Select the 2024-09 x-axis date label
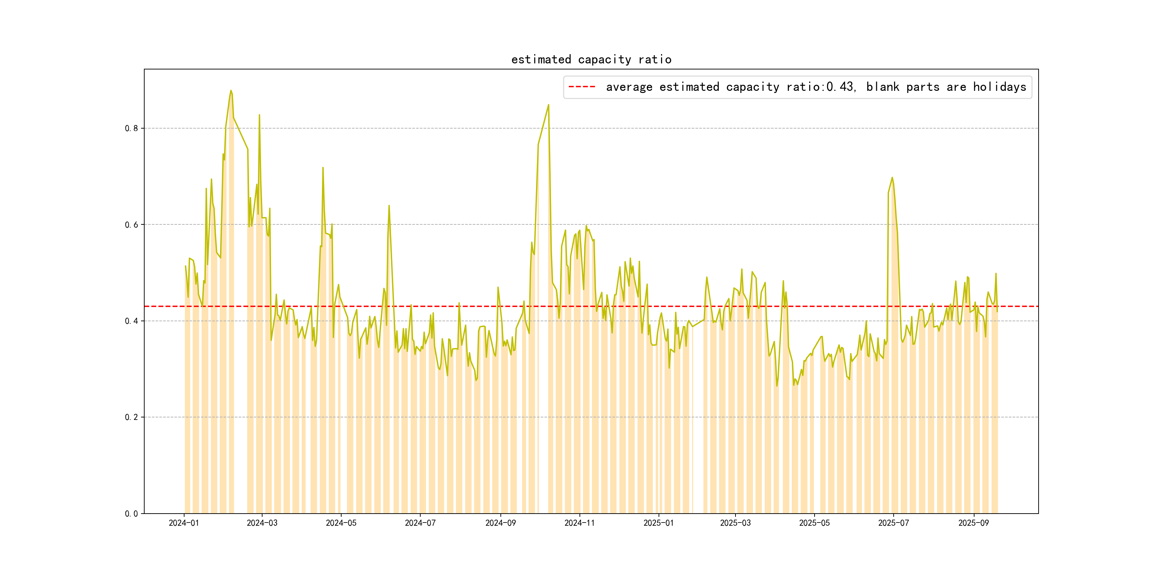The height and width of the screenshot is (577, 1154). click(500, 523)
